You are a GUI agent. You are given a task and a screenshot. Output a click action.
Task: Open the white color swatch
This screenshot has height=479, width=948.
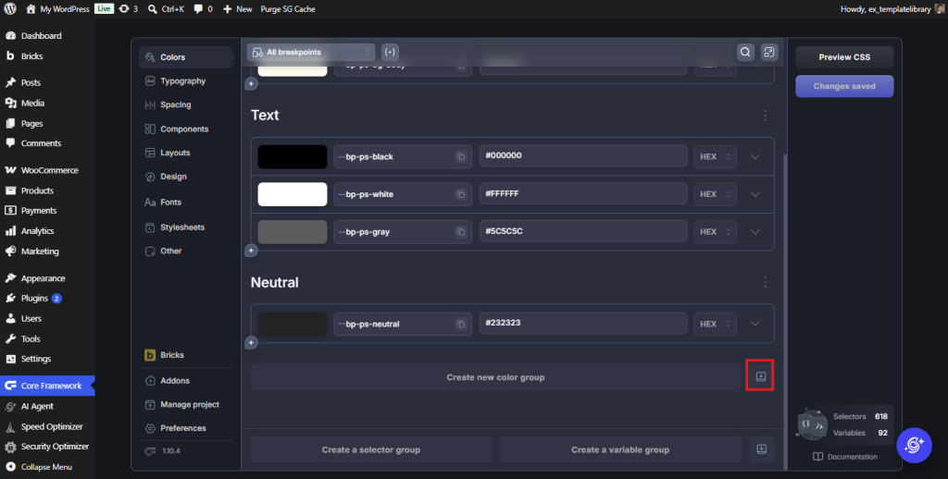pos(293,194)
